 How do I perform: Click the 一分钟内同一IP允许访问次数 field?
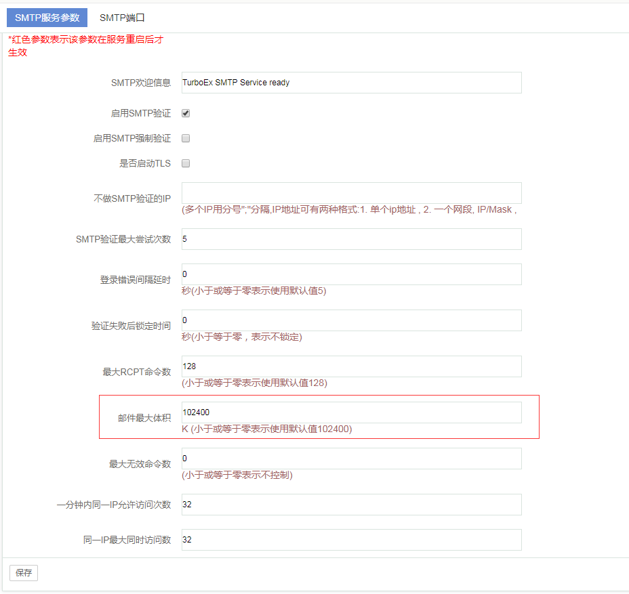[351, 505]
